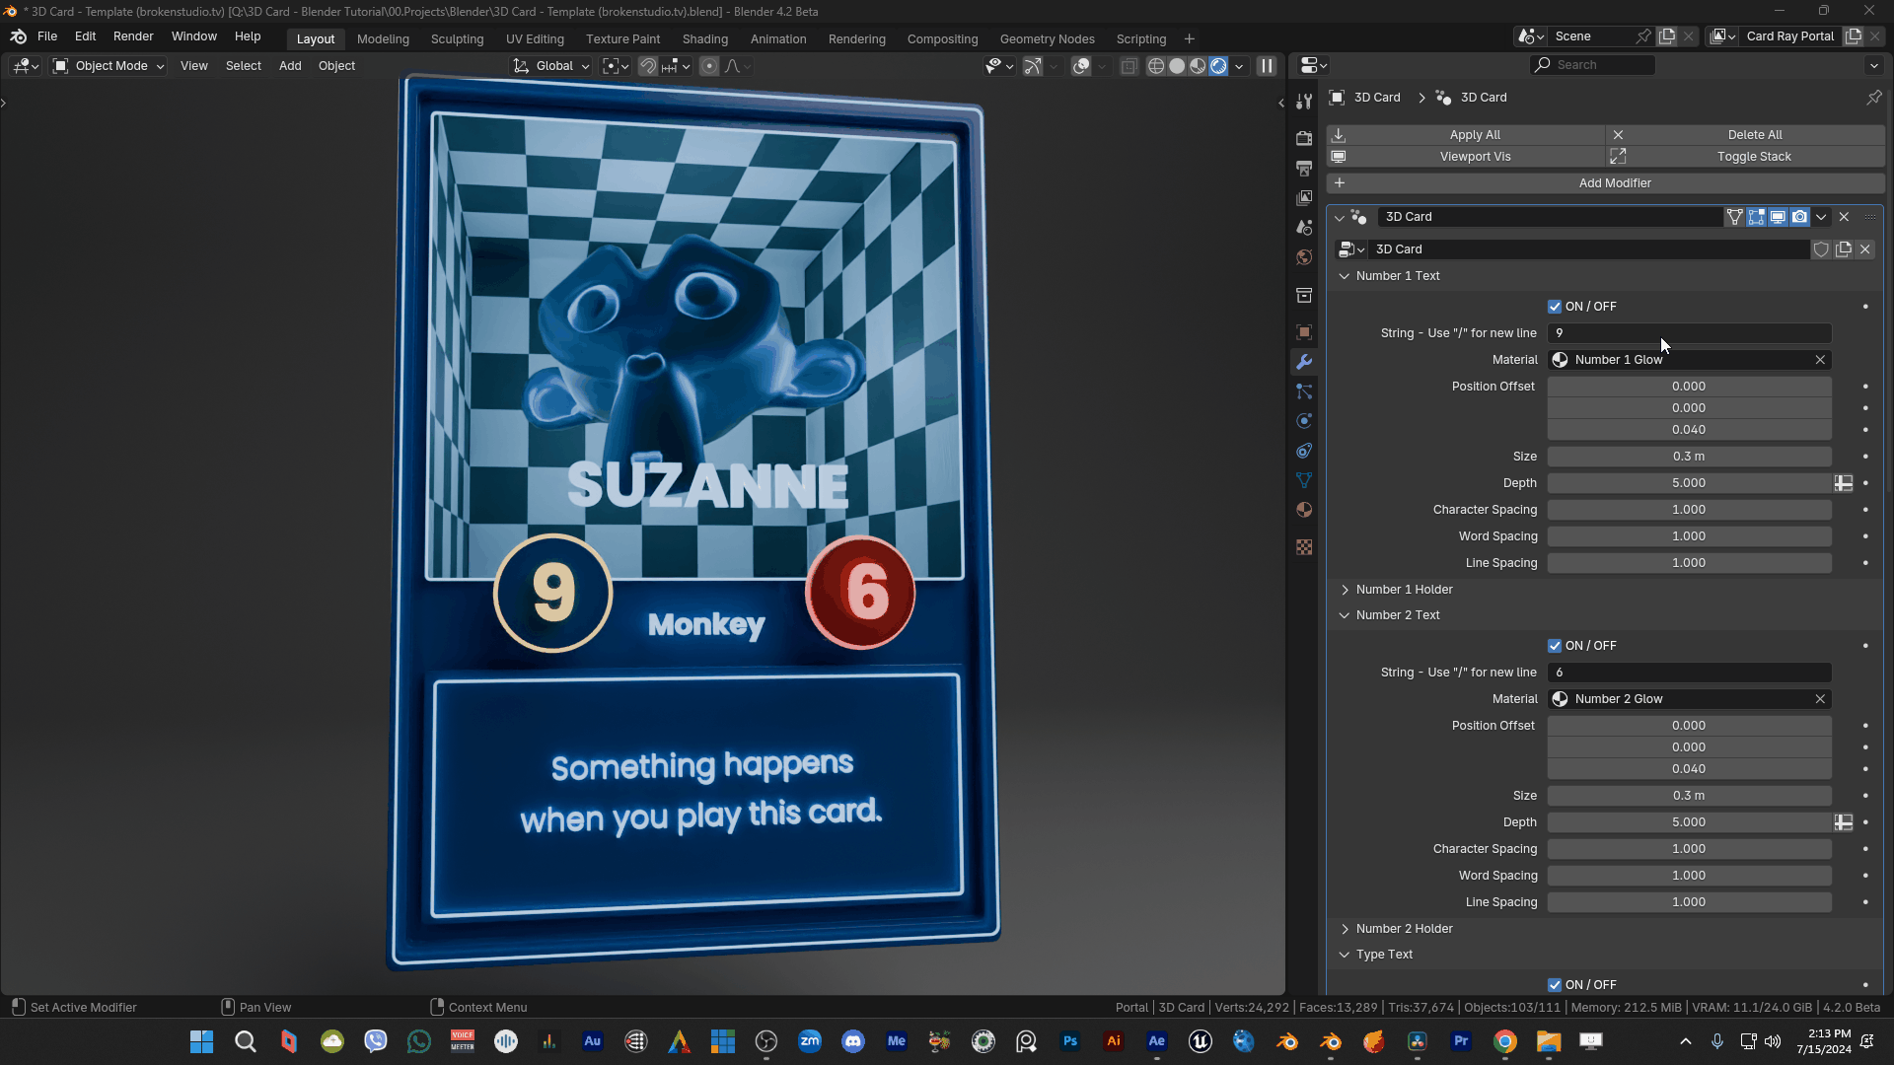Open the Render menu

pos(133,36)
